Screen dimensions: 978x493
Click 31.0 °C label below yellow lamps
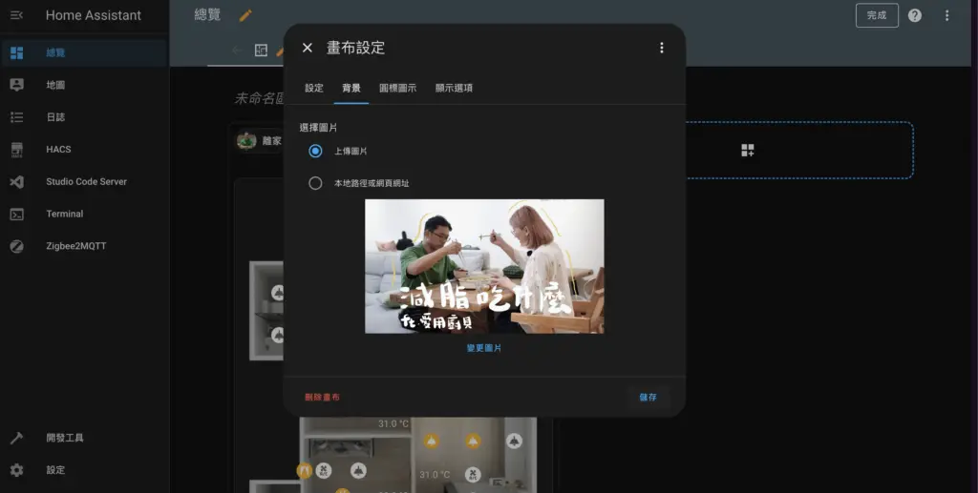pos(435,474)
